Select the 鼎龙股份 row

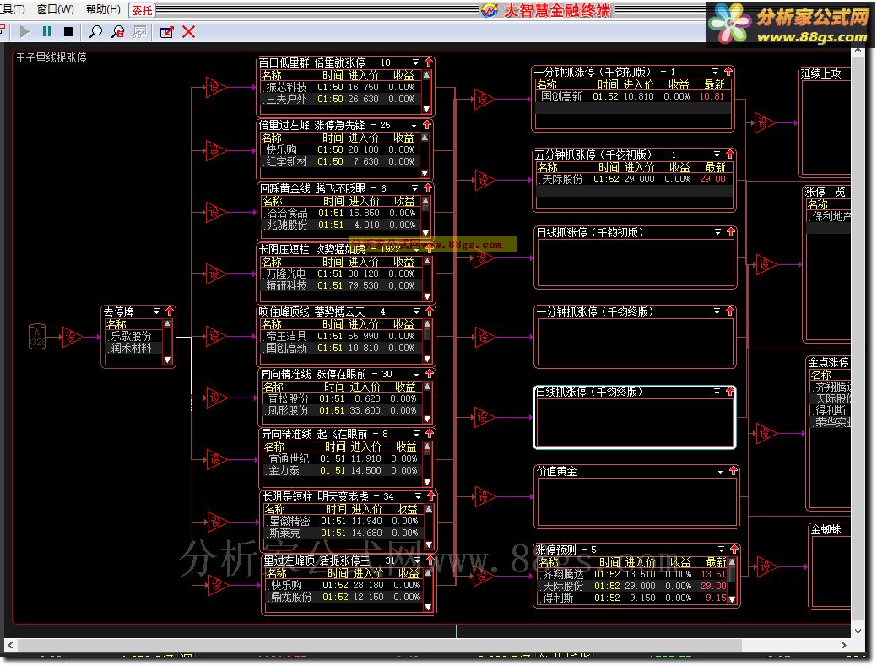pos(345,598)
